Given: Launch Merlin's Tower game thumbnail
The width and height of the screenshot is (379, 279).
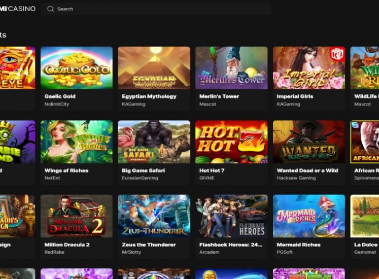Looking at the screenshot, I should click(x=231, y=68).
